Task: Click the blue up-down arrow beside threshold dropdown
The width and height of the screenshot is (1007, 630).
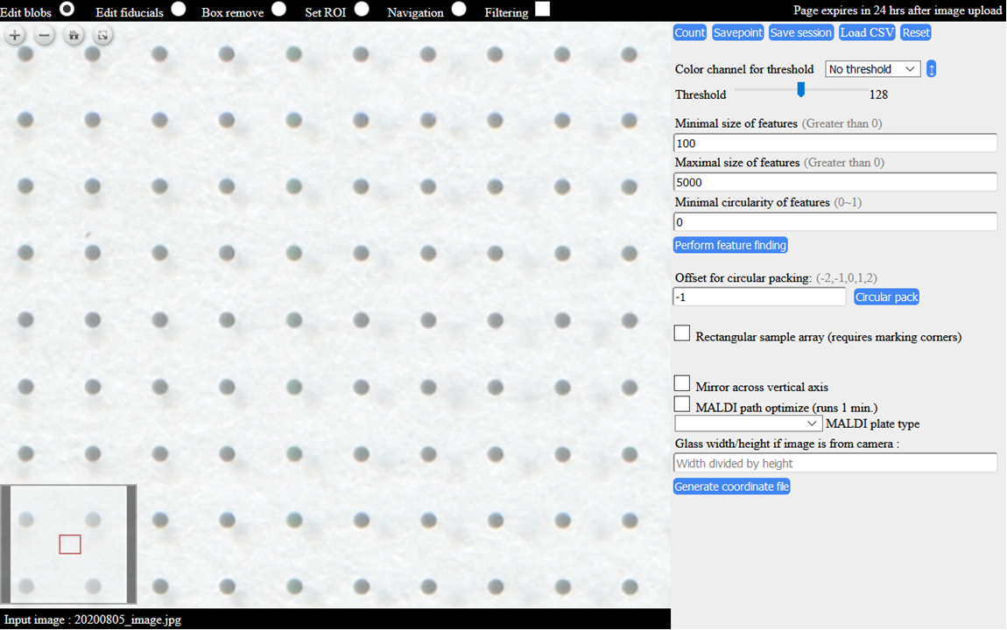Action: 931,68
